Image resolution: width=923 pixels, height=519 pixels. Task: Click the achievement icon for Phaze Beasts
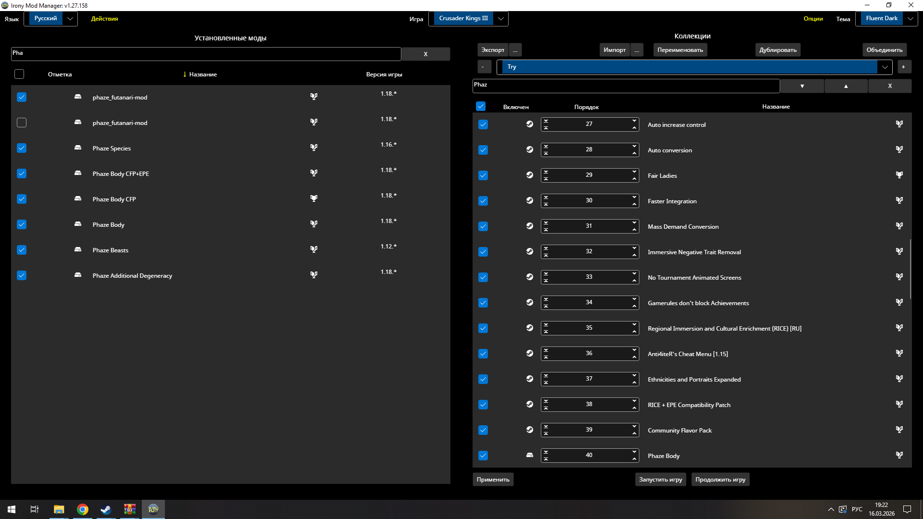click(314, 249)
